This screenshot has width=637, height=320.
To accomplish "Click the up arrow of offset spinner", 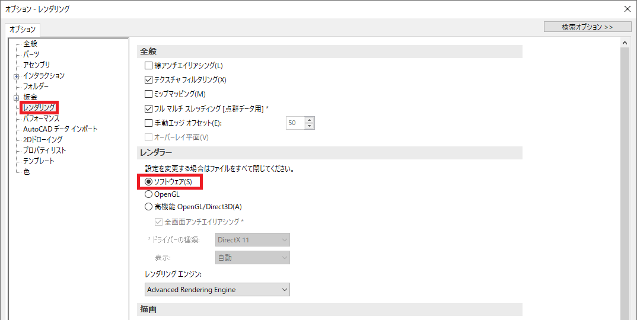I will (309, 120).
